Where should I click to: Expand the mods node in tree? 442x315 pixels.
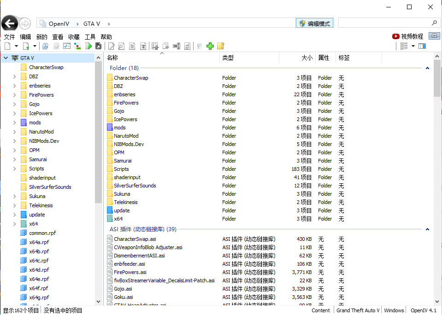(x=14, y=122)
